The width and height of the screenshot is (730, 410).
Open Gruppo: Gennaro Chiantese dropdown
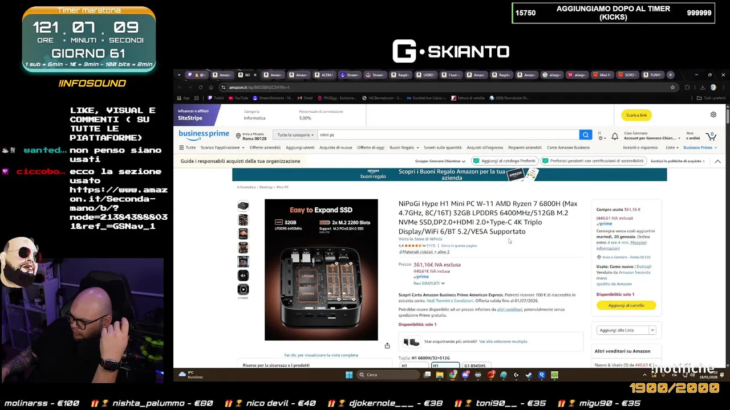click(440, 161)
